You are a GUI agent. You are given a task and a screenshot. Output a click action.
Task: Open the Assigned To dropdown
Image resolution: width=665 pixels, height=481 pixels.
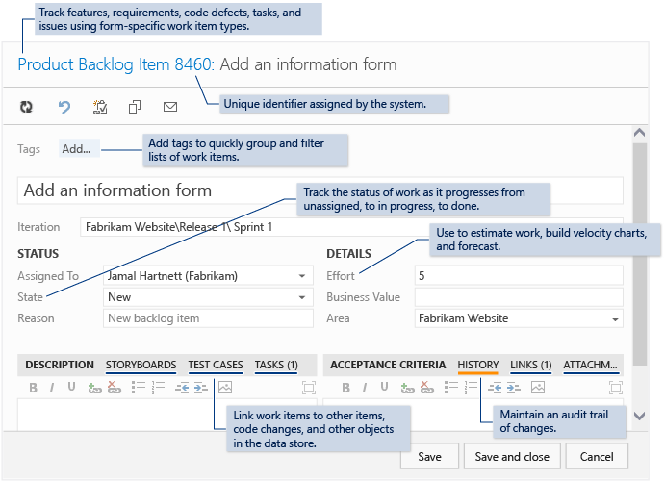(301, 276)
